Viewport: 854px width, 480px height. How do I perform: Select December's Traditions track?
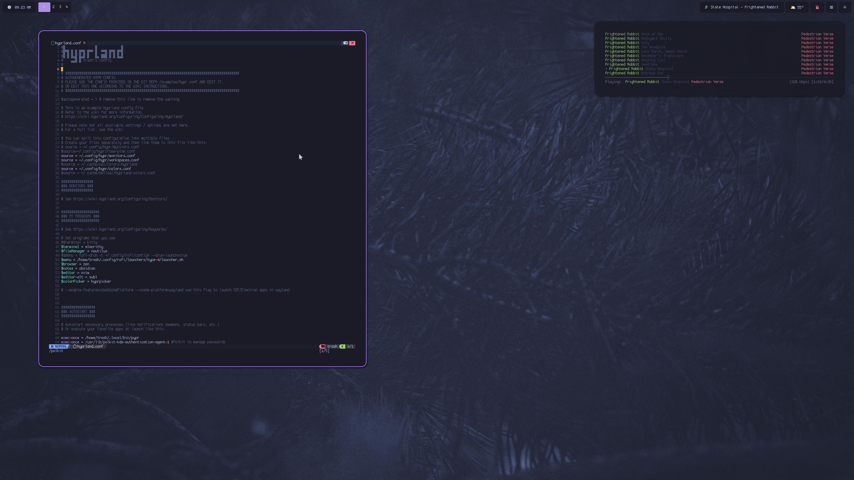click(719, 56)
